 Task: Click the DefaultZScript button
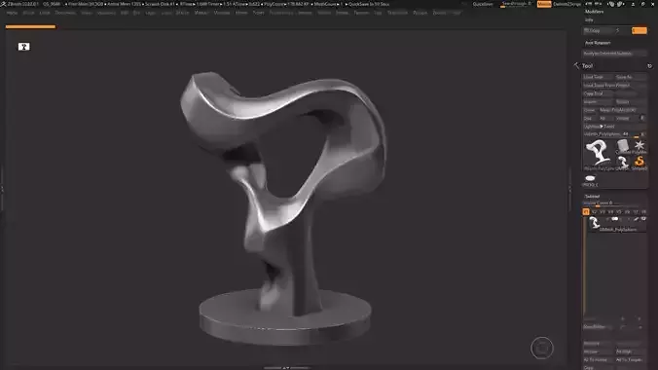(x=567, y=4)
